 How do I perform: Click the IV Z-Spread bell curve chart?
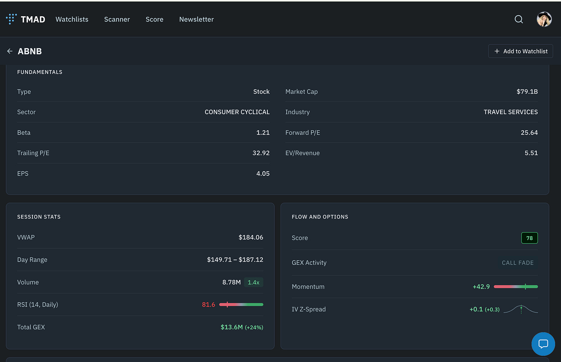click(521, 309)
